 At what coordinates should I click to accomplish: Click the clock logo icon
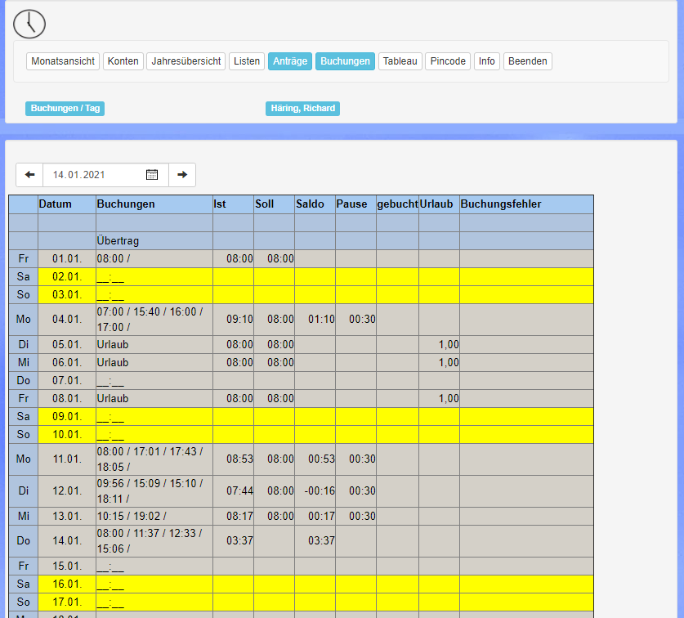pos(29,24)
